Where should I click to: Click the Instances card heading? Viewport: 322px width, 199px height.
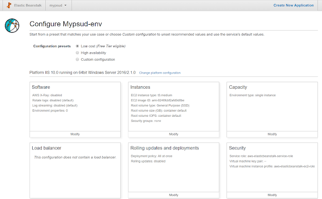(140, 87)
